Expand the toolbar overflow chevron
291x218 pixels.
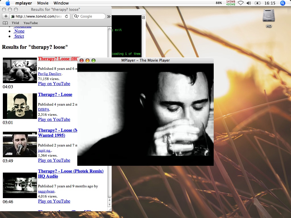click(x=109, y=16)
